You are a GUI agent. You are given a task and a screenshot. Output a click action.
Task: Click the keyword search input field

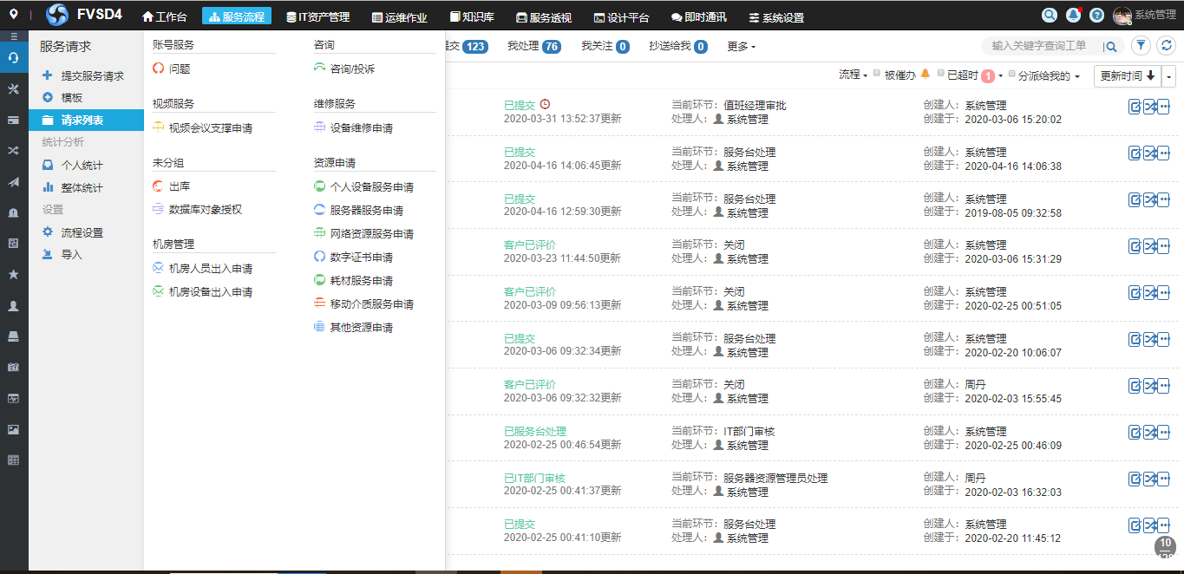coord(1041,46)
